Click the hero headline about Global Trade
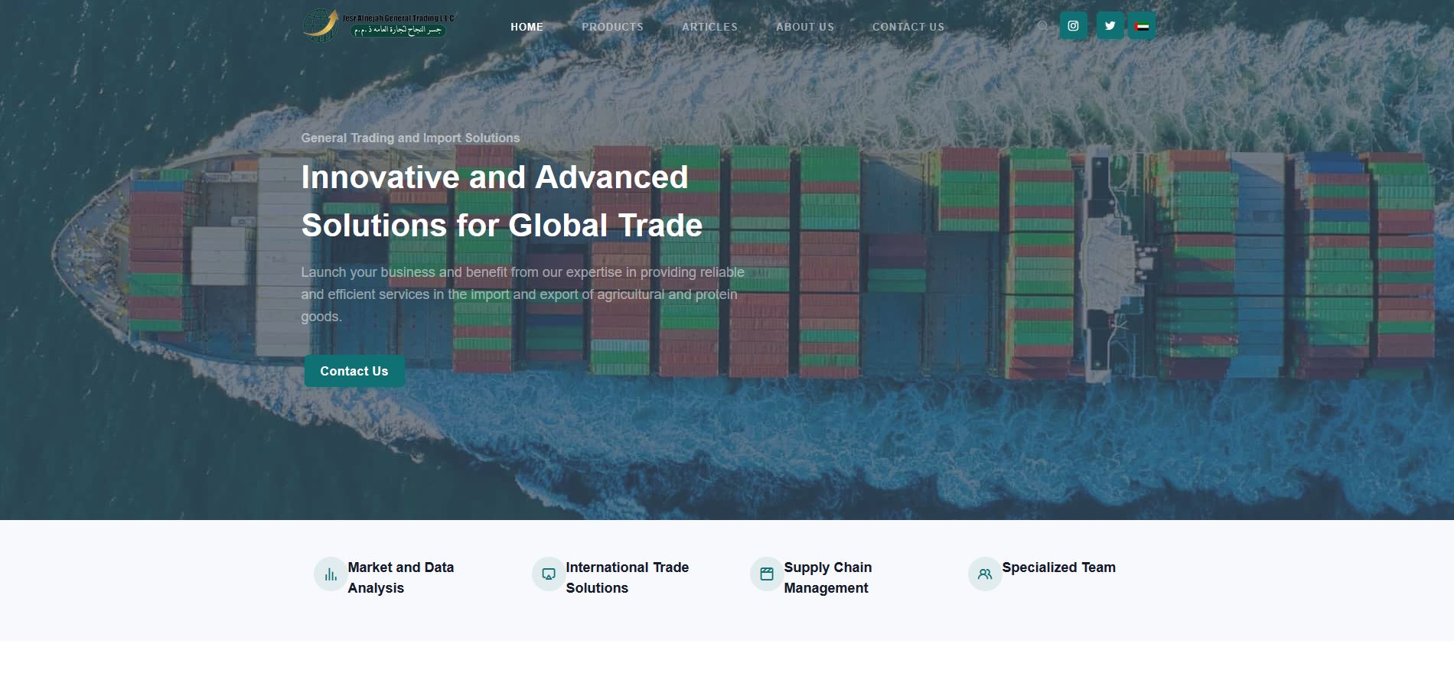Image resolution: width=1454 pixels, height=686 pixels. pyautogui.click(x=501, y=201)
